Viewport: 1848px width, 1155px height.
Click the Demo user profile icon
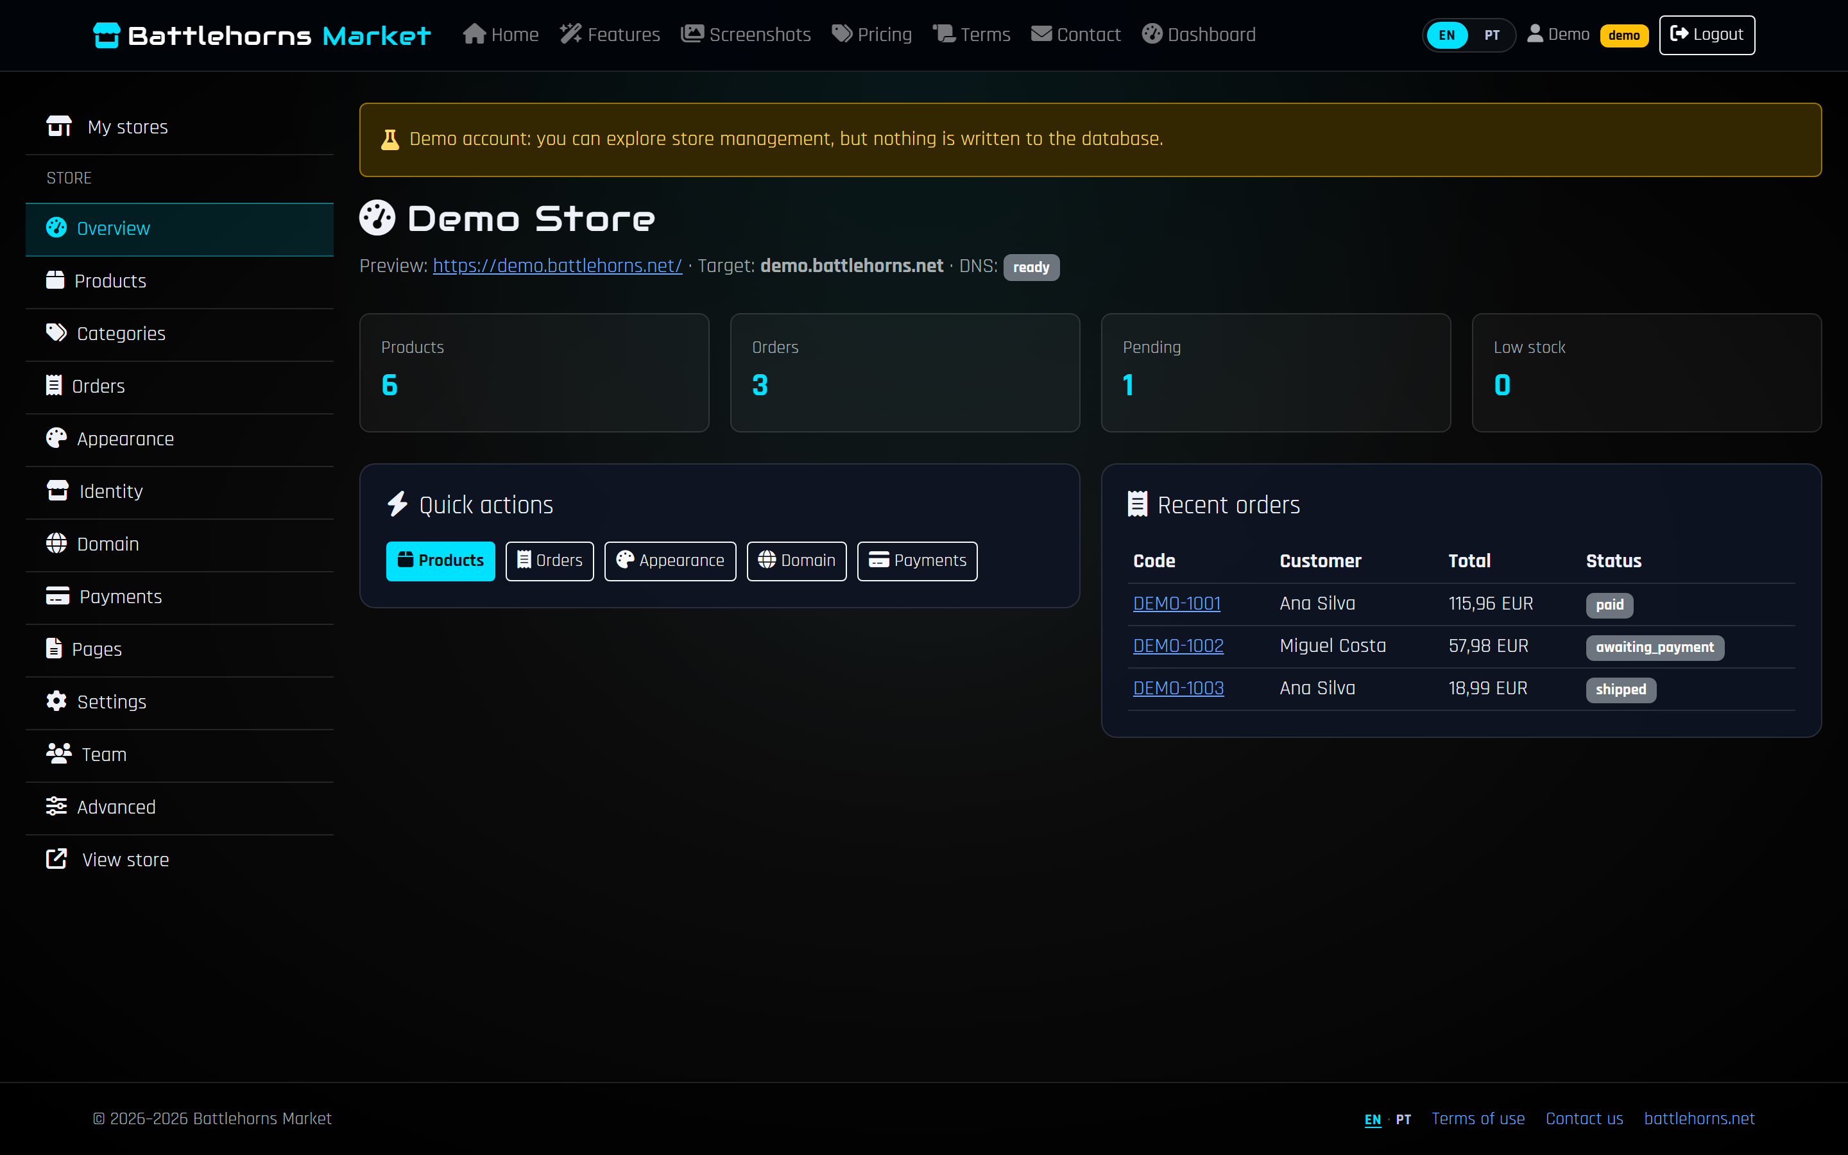[1534, 33]
